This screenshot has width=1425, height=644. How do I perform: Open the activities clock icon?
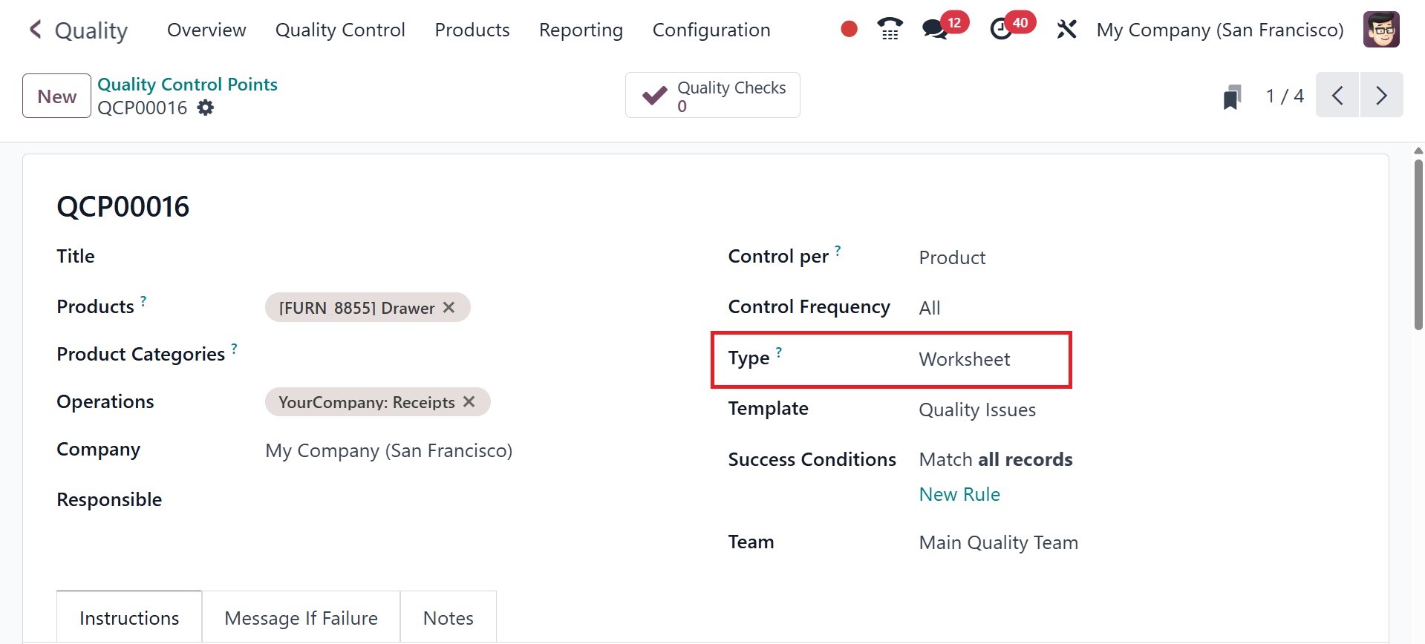tap(1002, 30)
